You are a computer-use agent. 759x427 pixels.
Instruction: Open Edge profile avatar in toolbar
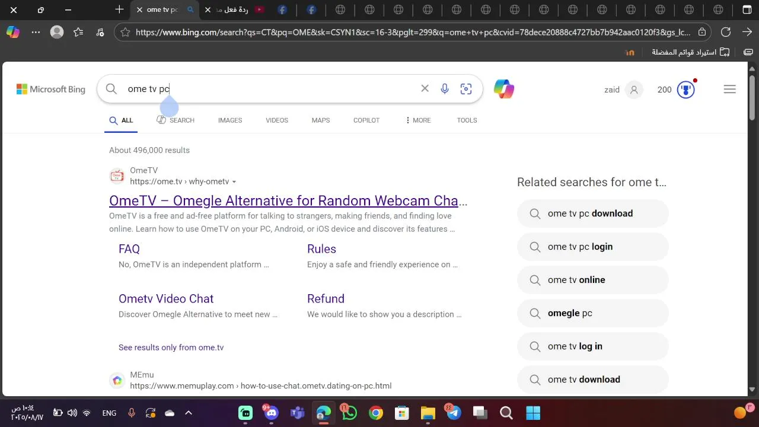click(x=57, y=33)
